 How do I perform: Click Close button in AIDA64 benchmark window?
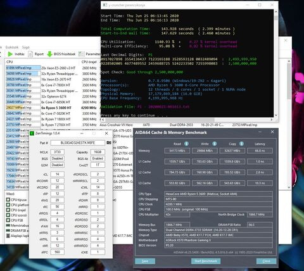266,261
